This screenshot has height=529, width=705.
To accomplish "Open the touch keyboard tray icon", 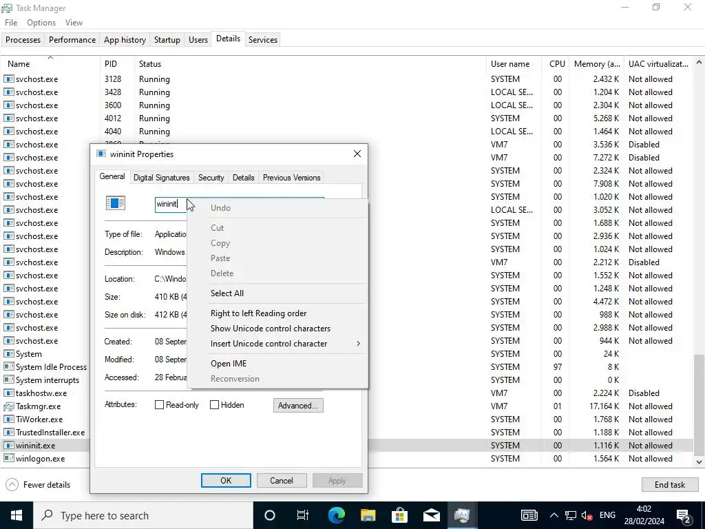I will pos(529,515).
